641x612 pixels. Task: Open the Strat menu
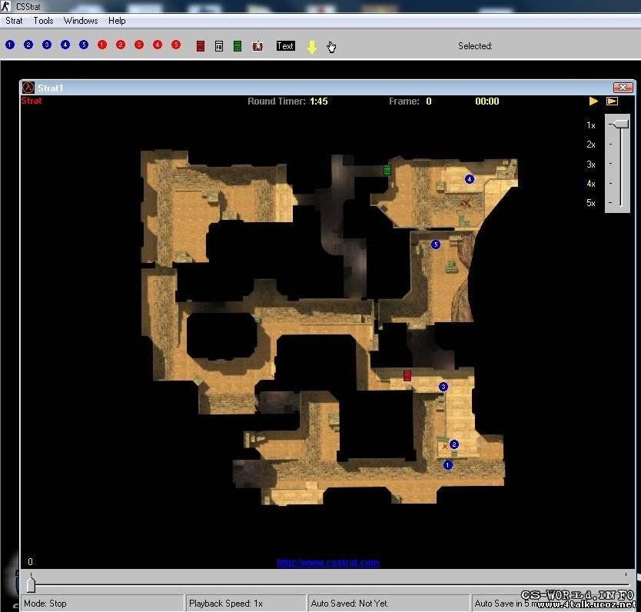click(14, 21)
